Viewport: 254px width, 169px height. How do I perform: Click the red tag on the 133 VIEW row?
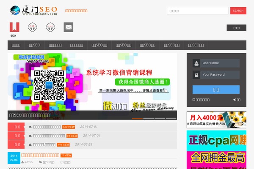[16, 127]
